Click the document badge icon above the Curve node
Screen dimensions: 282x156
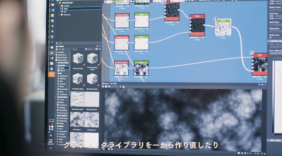click(215, 19)
